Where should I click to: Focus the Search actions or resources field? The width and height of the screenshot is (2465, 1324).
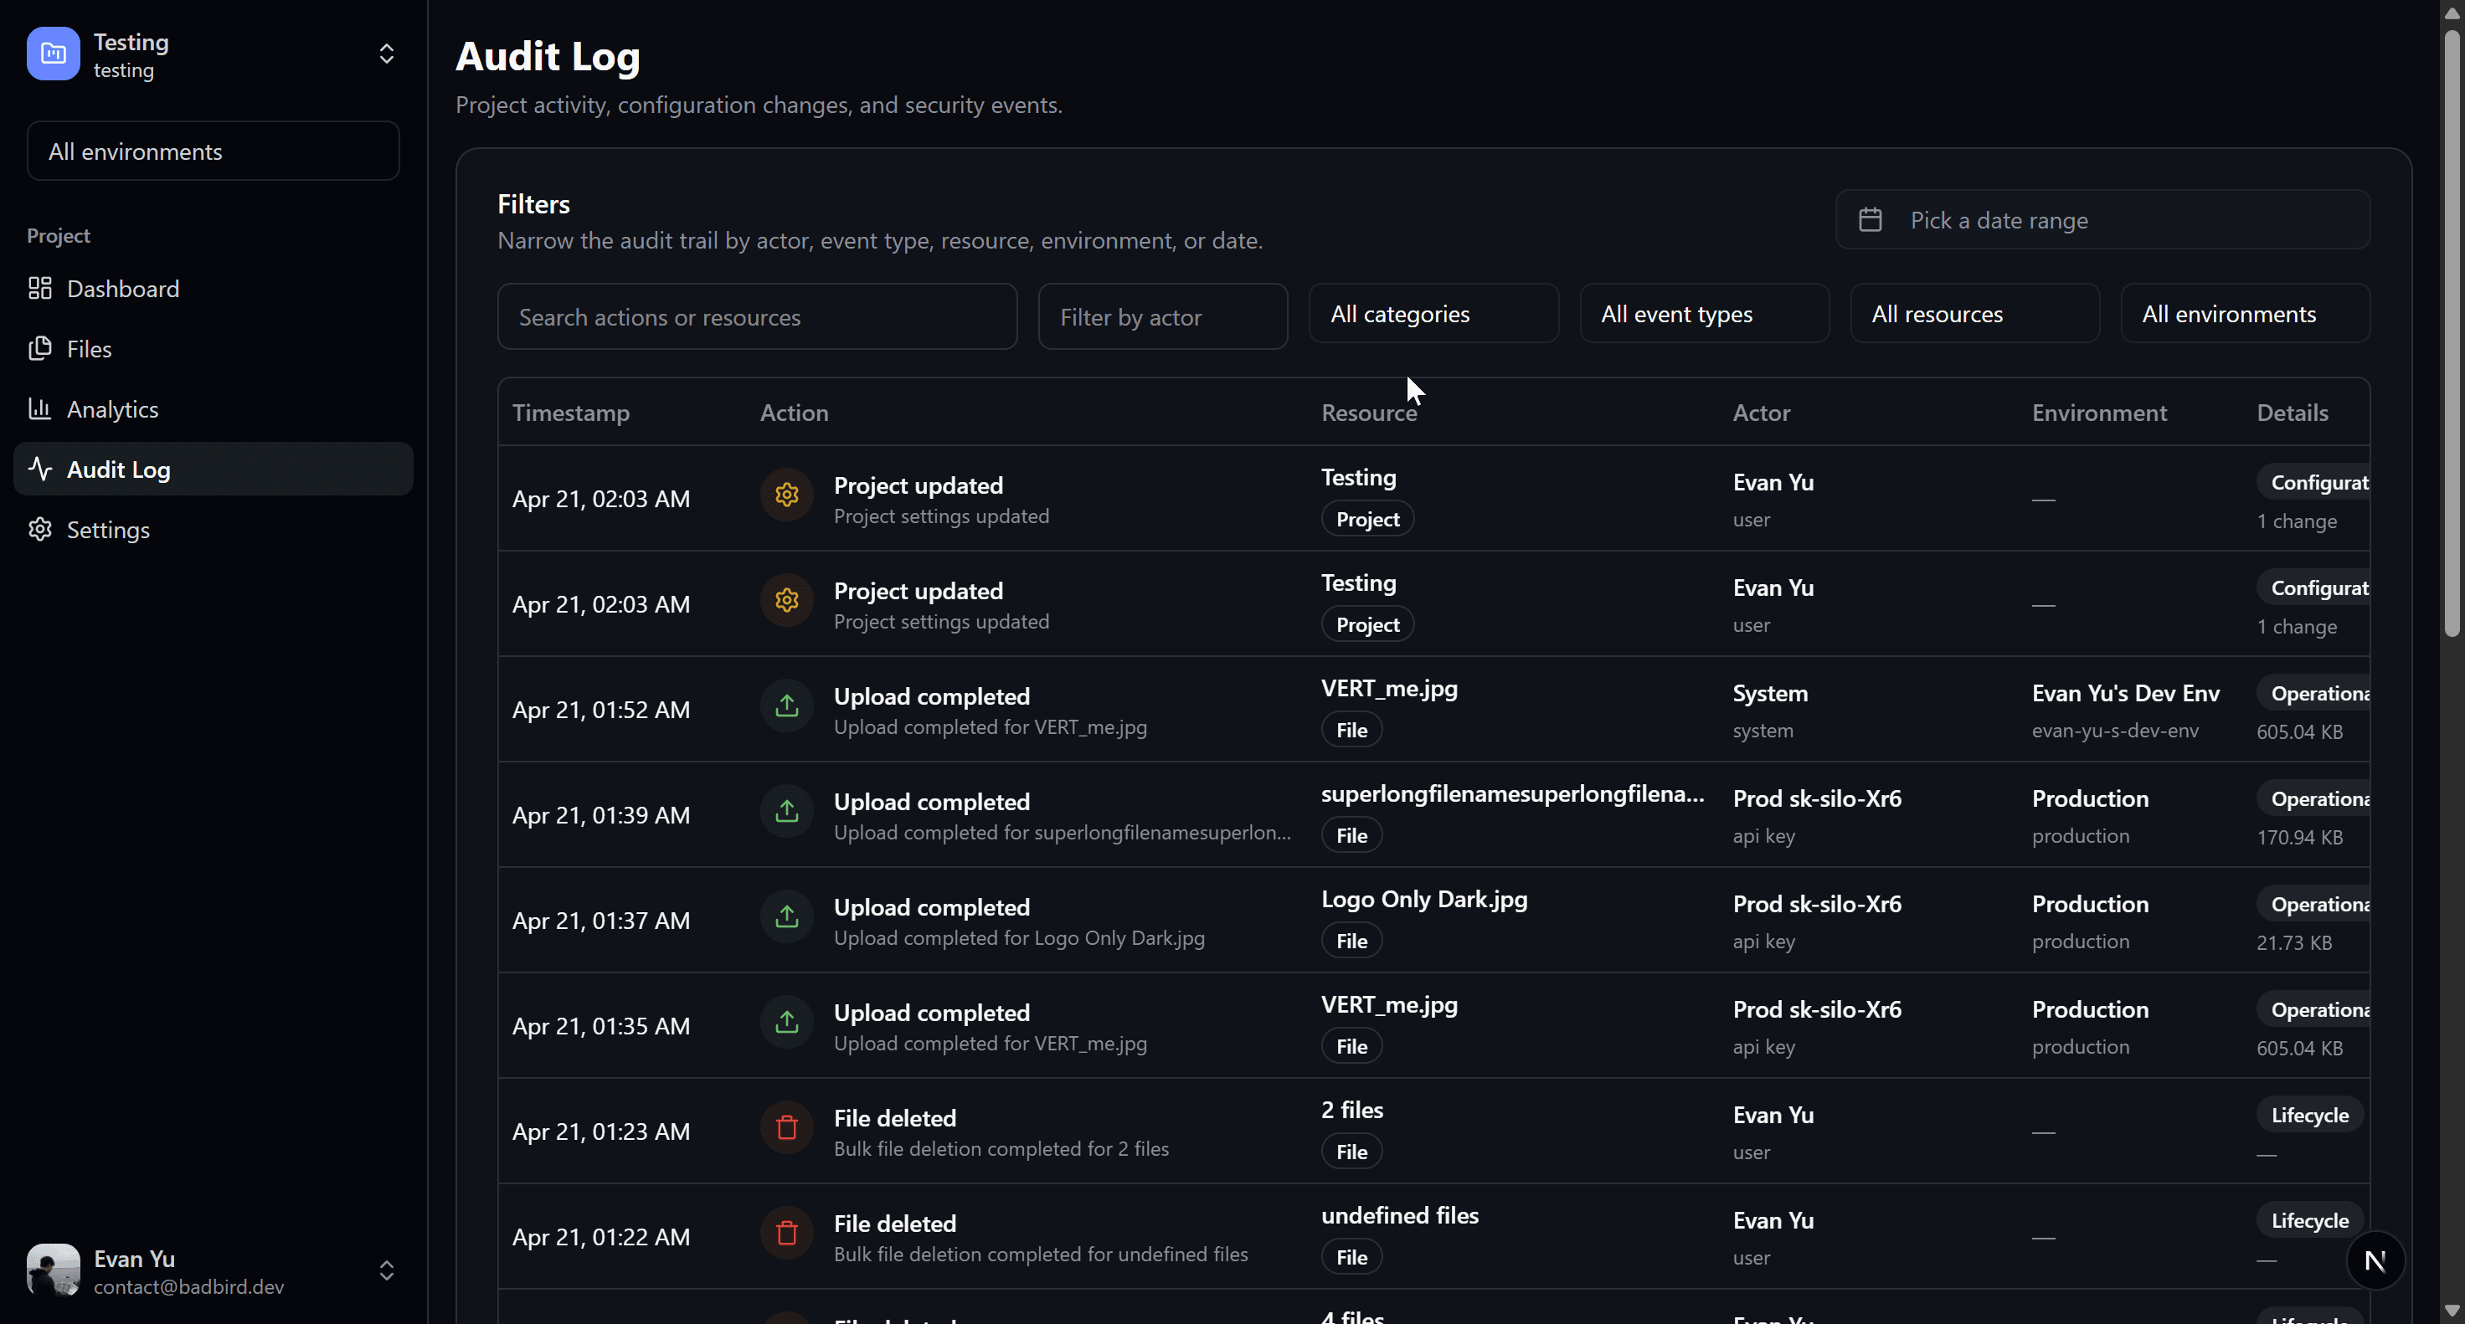tap(757, 316)
